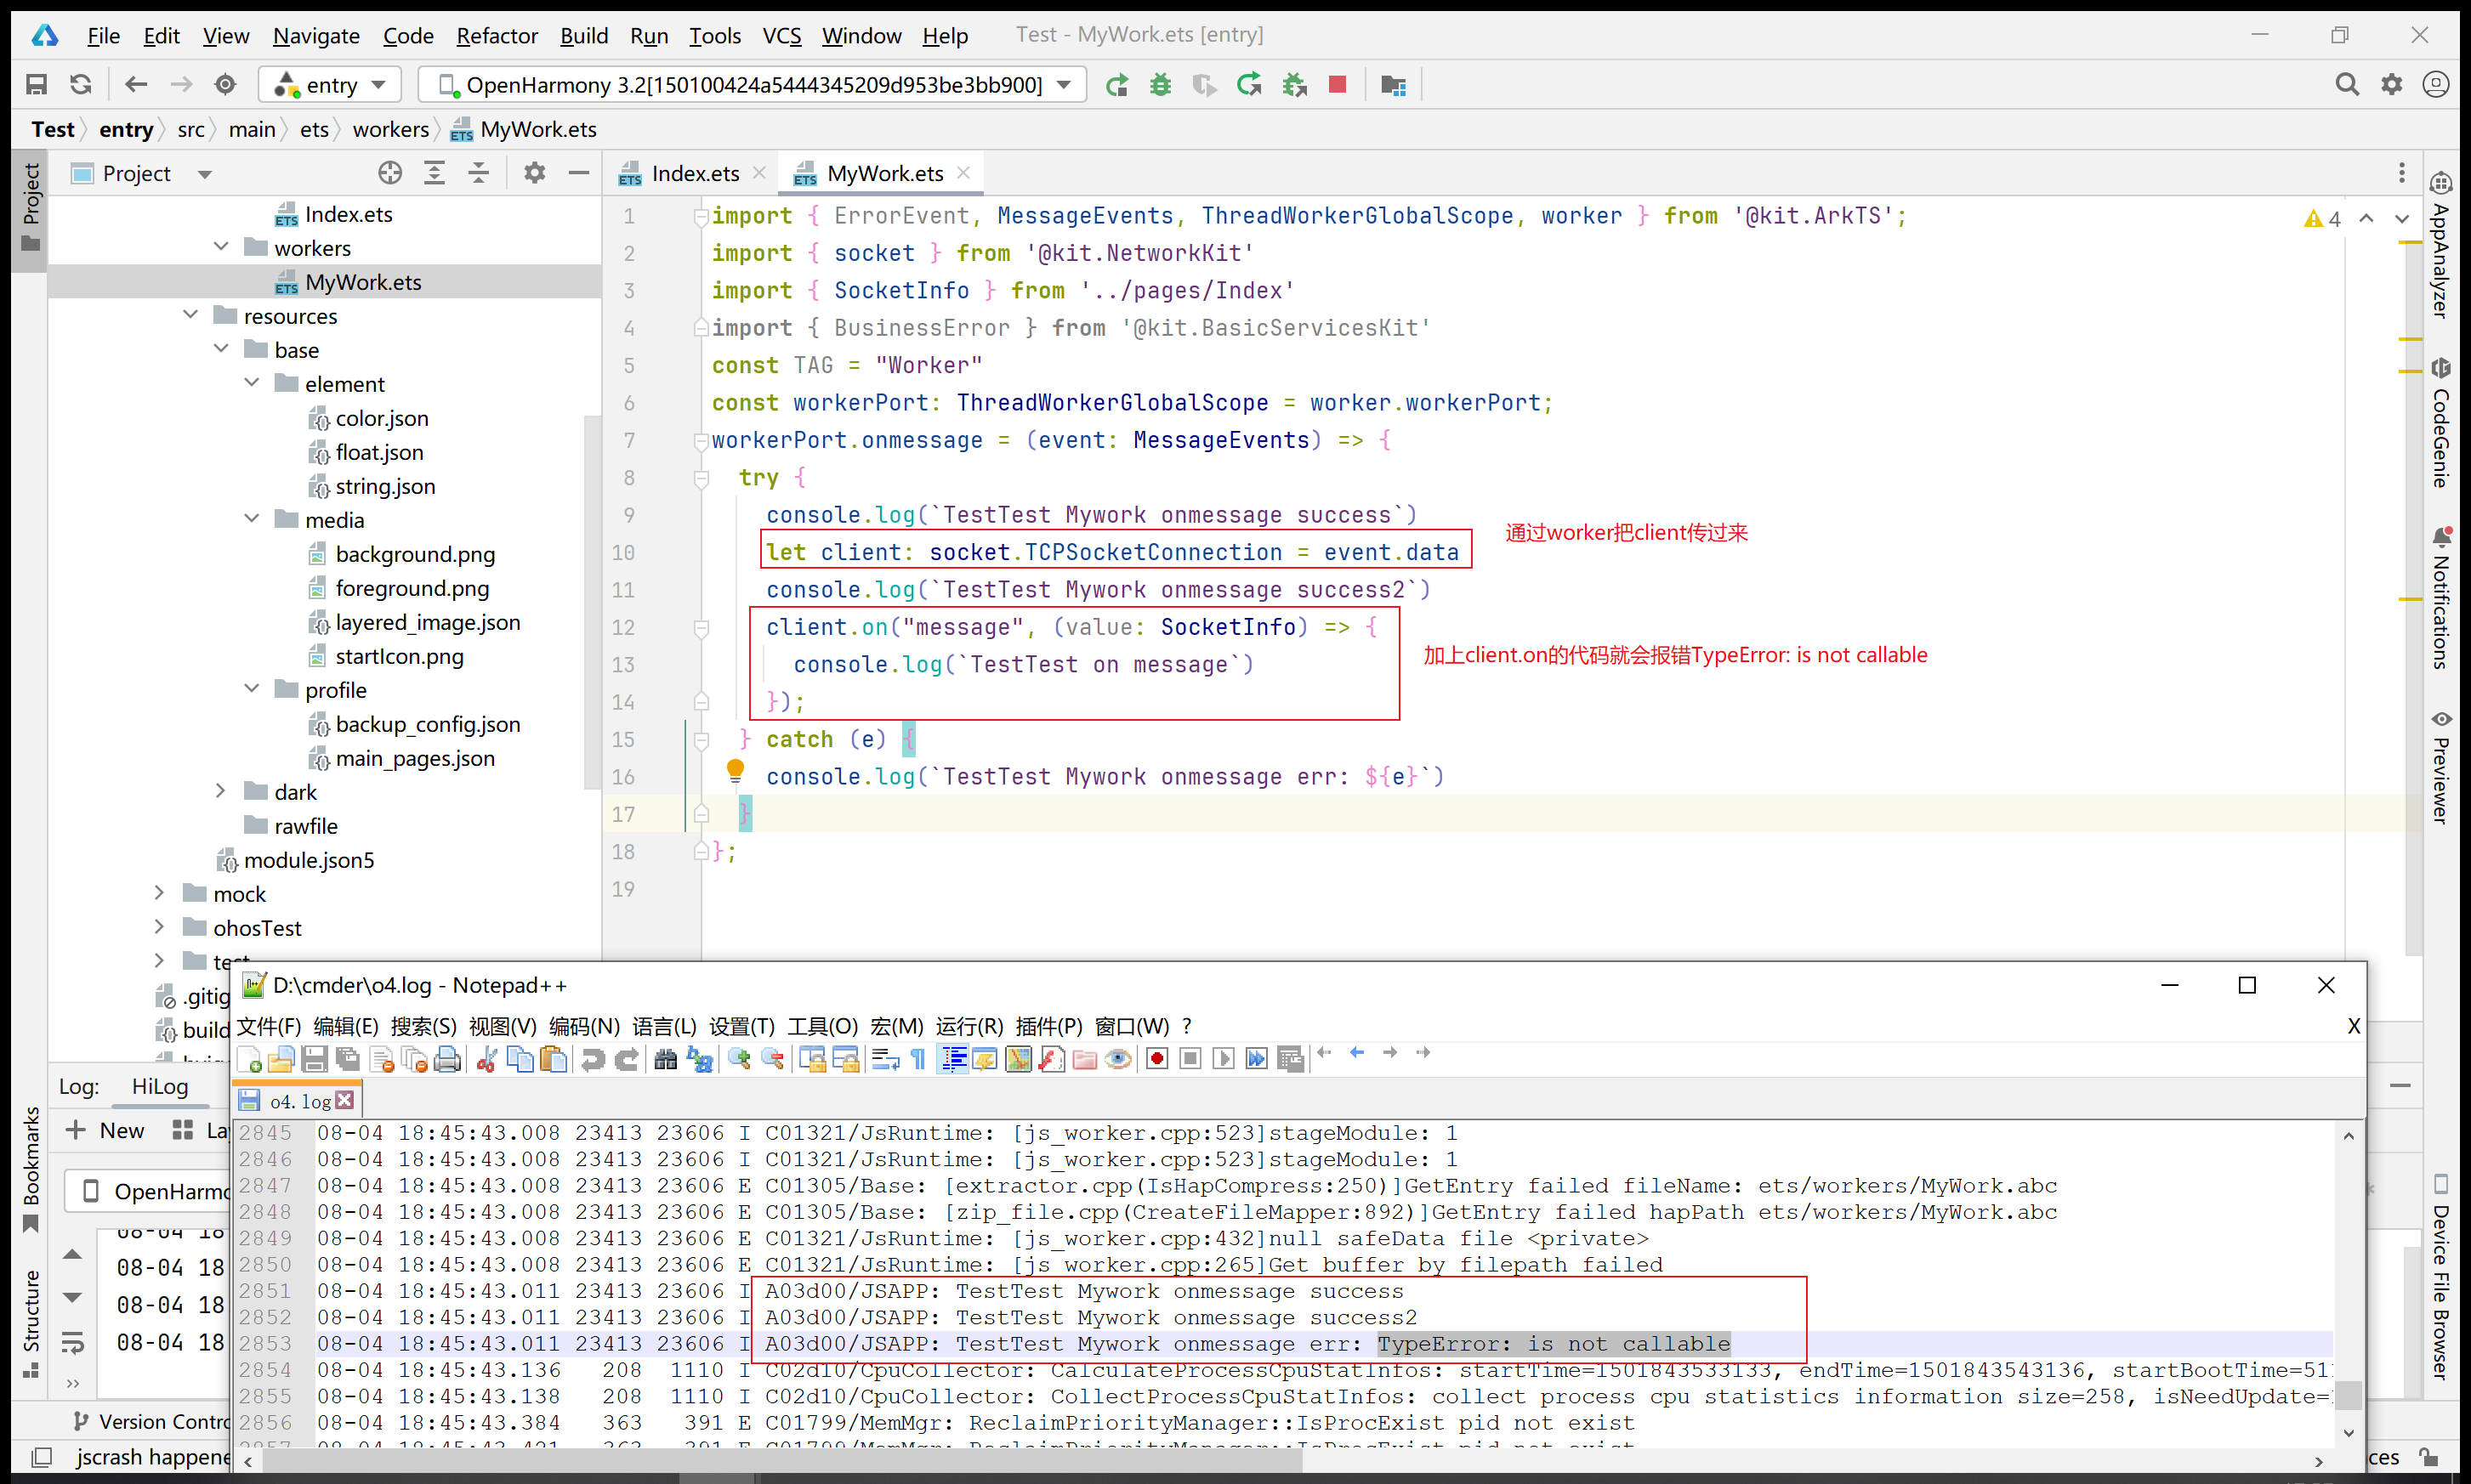Expand all in Project panel
The height and width of the screenshot is (1484, 2471).
[x=435, y=173]
